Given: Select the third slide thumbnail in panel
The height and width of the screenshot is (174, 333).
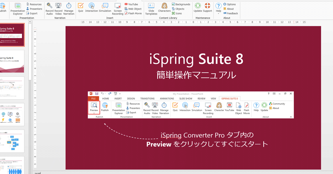Looking at the screenshot, I should click(12, 88).
